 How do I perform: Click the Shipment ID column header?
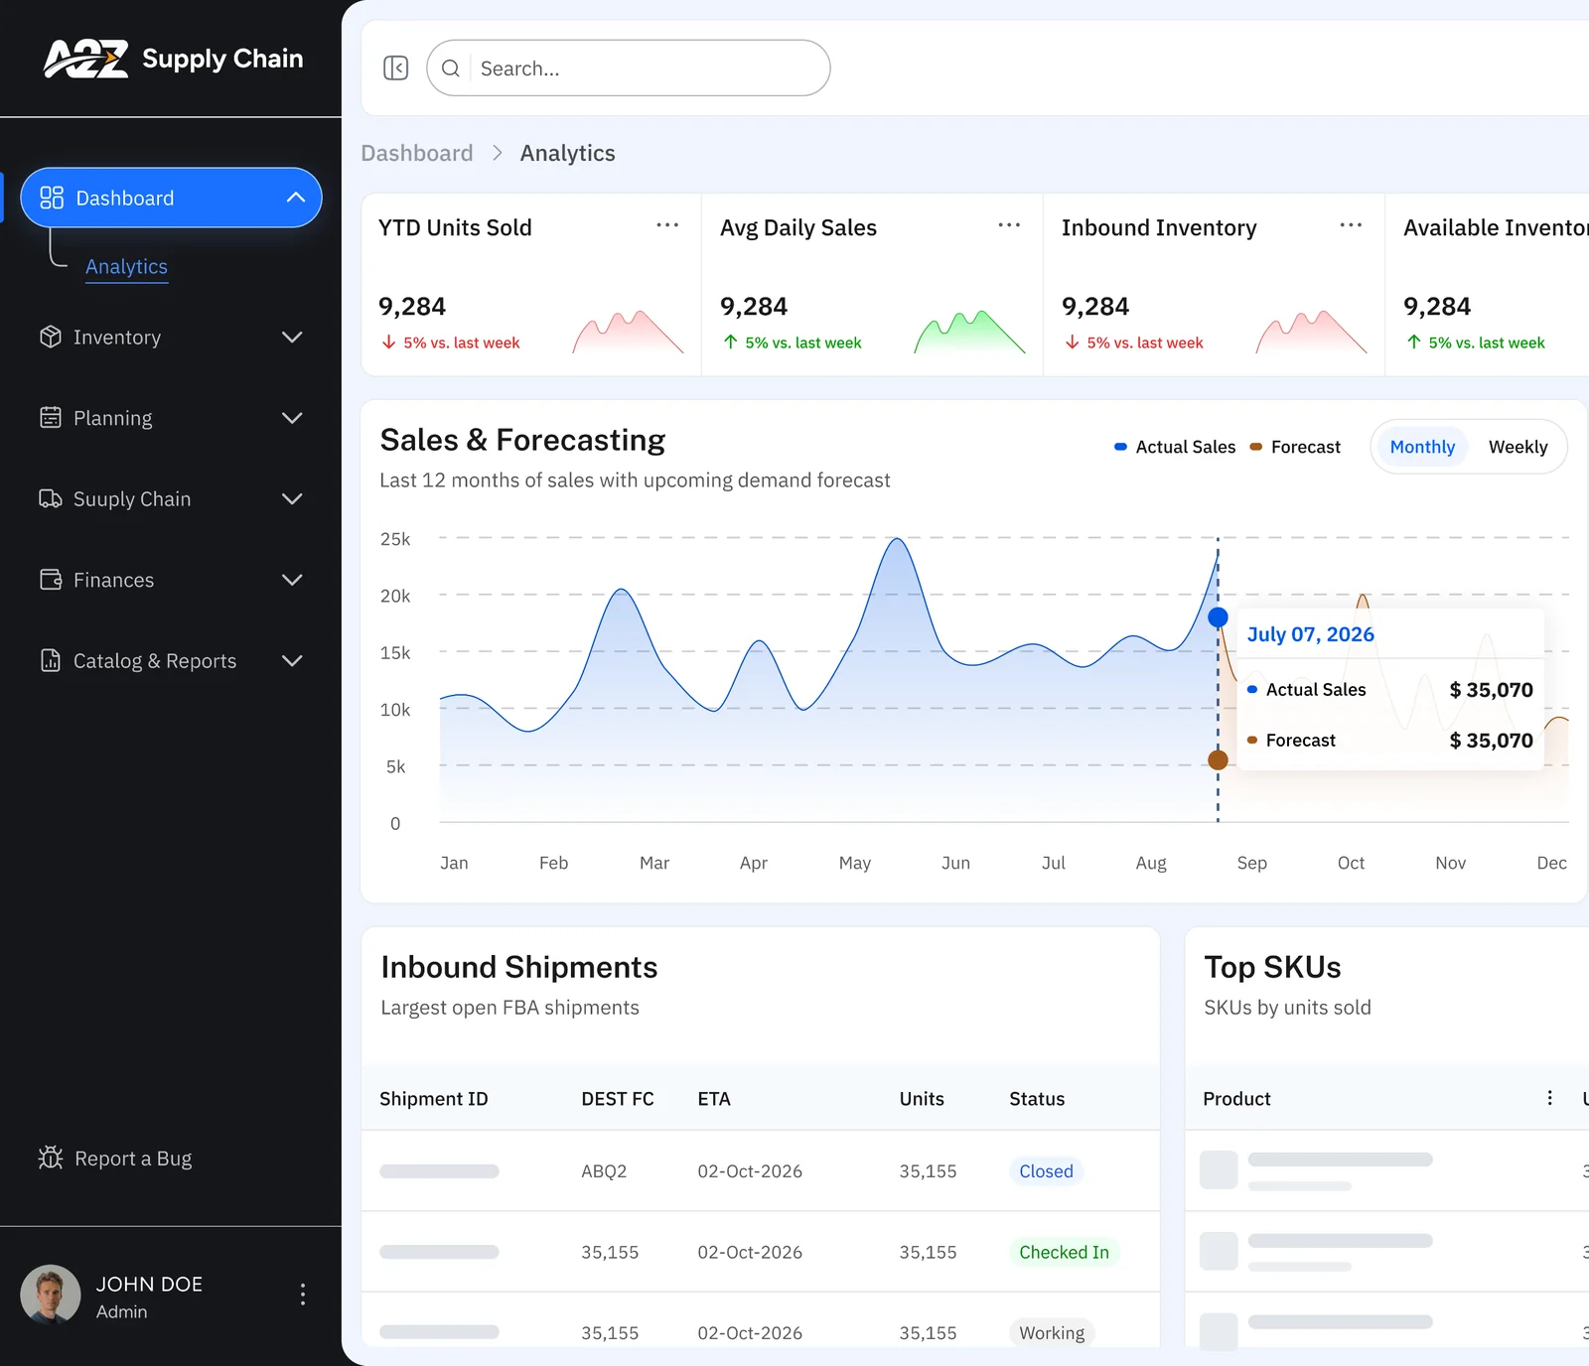click(434, 1099)
